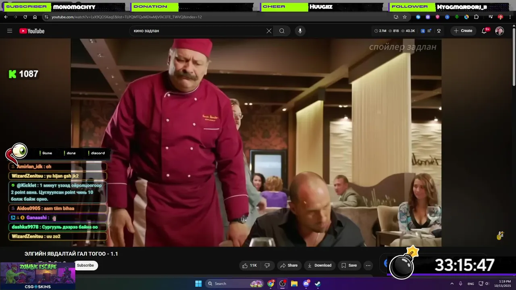The width and height of the screenshot is (516, 290).
Task: Like the video with 11K thumbs up
Action: click(x=249, y=265)
